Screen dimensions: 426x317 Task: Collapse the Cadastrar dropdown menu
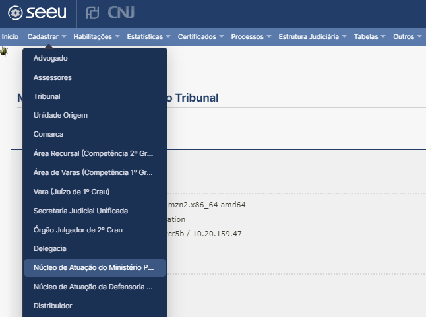(47, 37)
